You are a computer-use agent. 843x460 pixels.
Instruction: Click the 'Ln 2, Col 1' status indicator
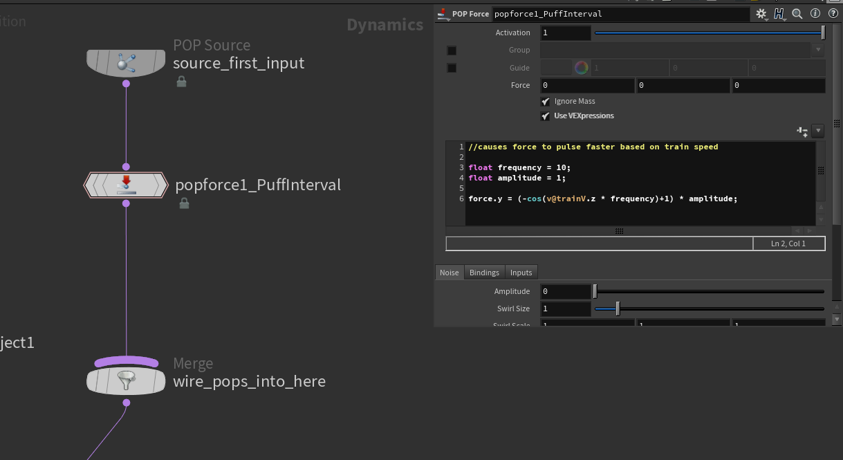pyautogui.click(x=789, y=243)
